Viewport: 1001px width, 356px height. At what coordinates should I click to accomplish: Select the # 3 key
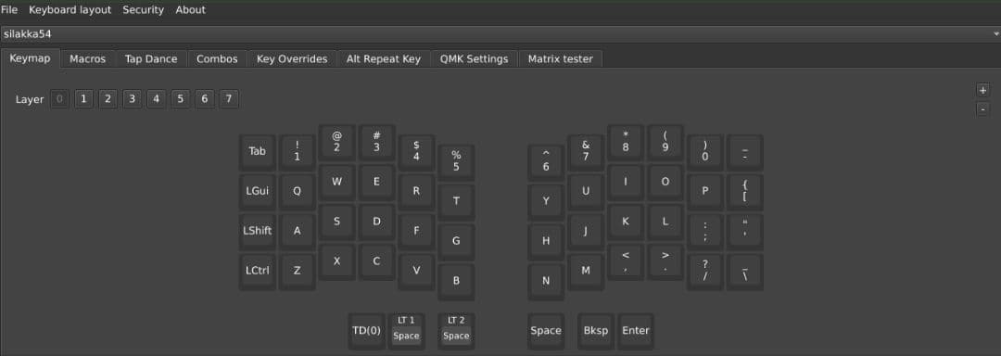(x=376, y=142)
